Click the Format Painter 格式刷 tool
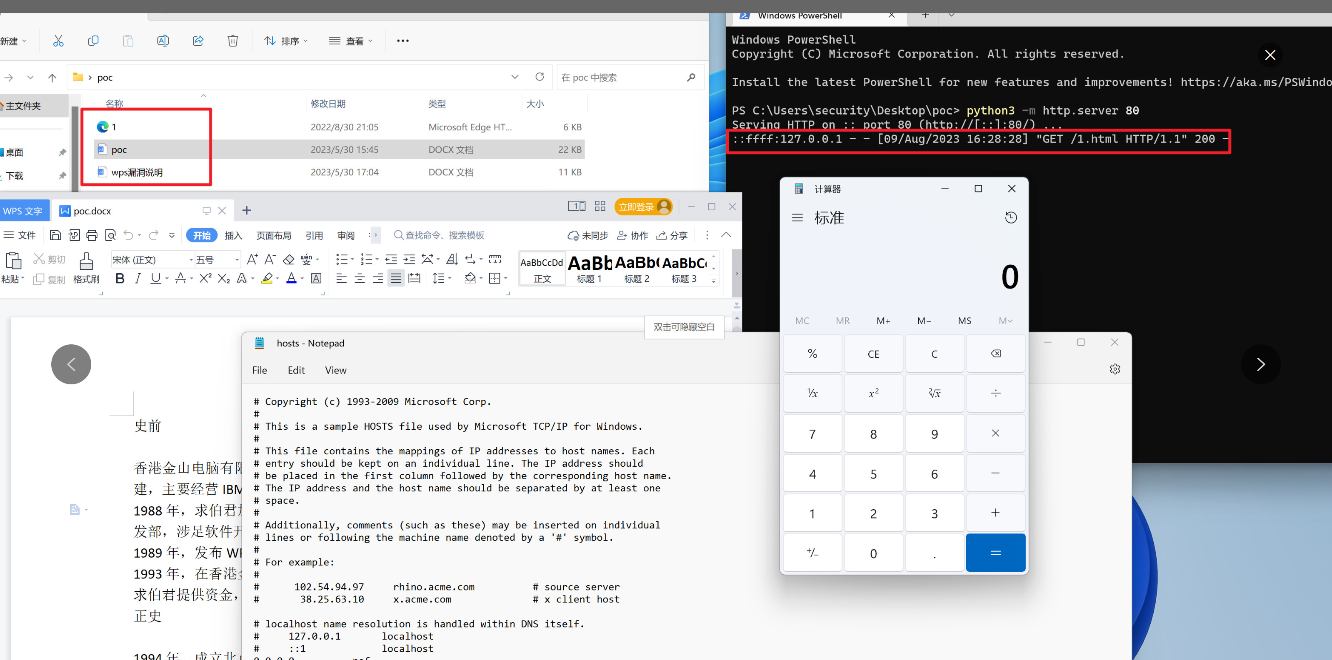 pyautogui.click(x=86, y=268)
